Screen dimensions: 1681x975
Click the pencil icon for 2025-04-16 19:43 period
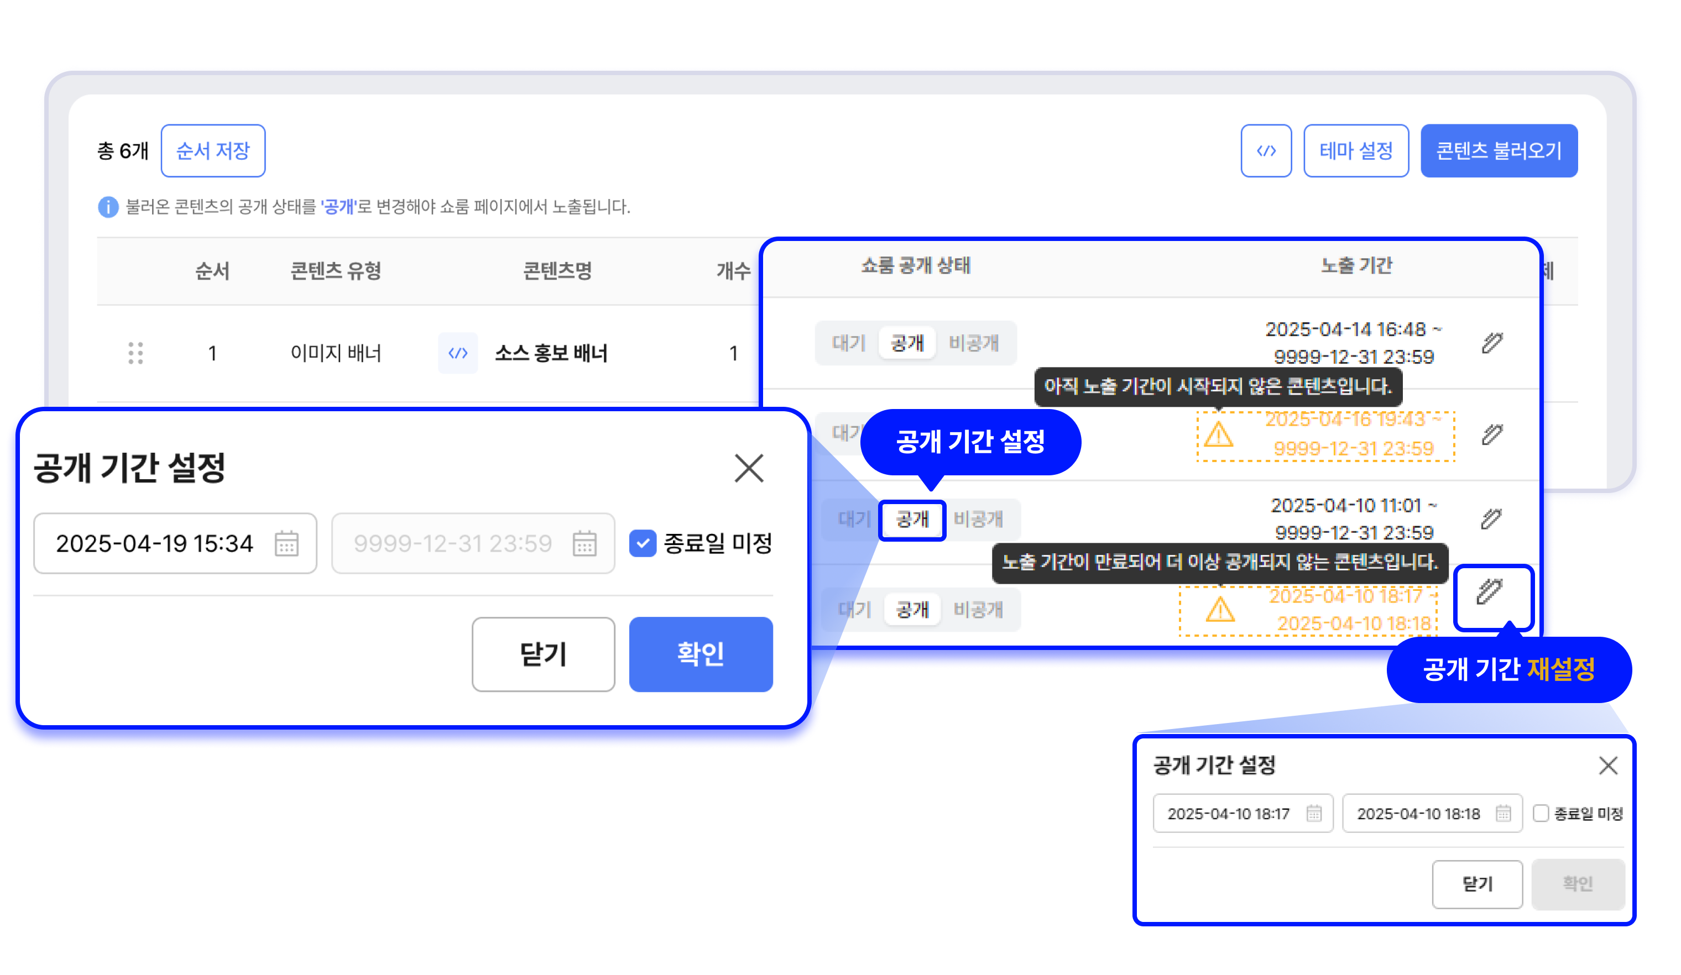[x=1491, y=434]
